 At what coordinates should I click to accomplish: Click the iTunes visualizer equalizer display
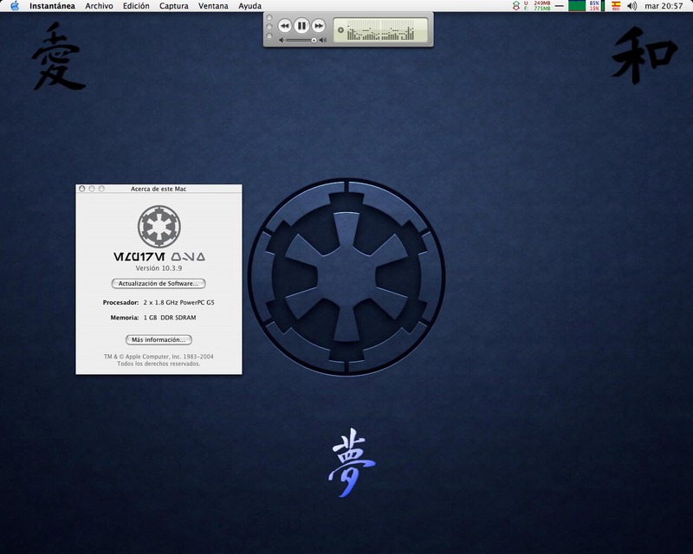pyautogui.click(x=381, y=30)
